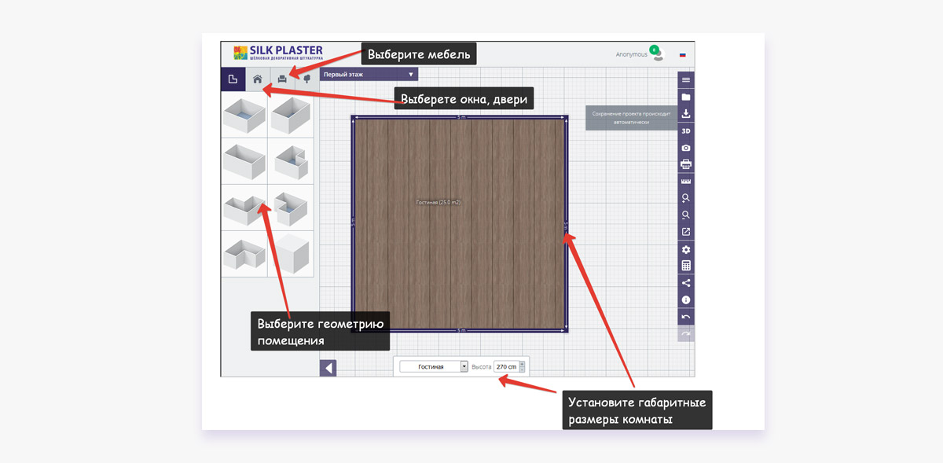Click the download icon in right toolbar
This screenshot has height=463, width=943.
click(x=686, y=114)
